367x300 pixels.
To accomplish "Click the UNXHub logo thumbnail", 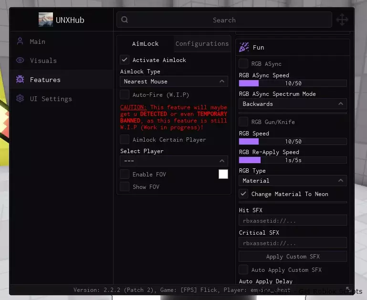I will click(46, 20).
